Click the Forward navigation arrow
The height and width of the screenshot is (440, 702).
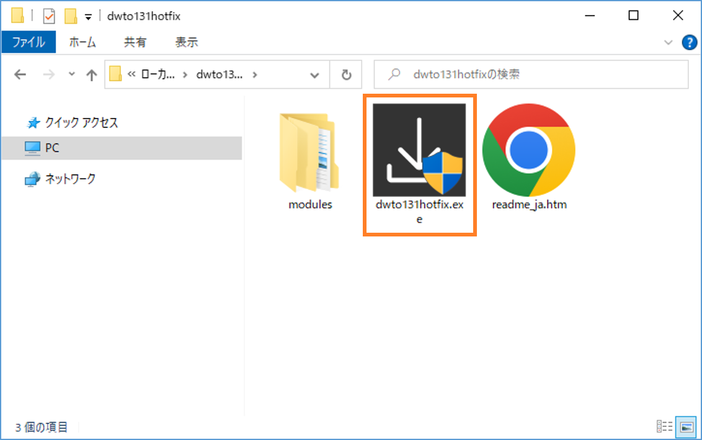click(49, 74)
